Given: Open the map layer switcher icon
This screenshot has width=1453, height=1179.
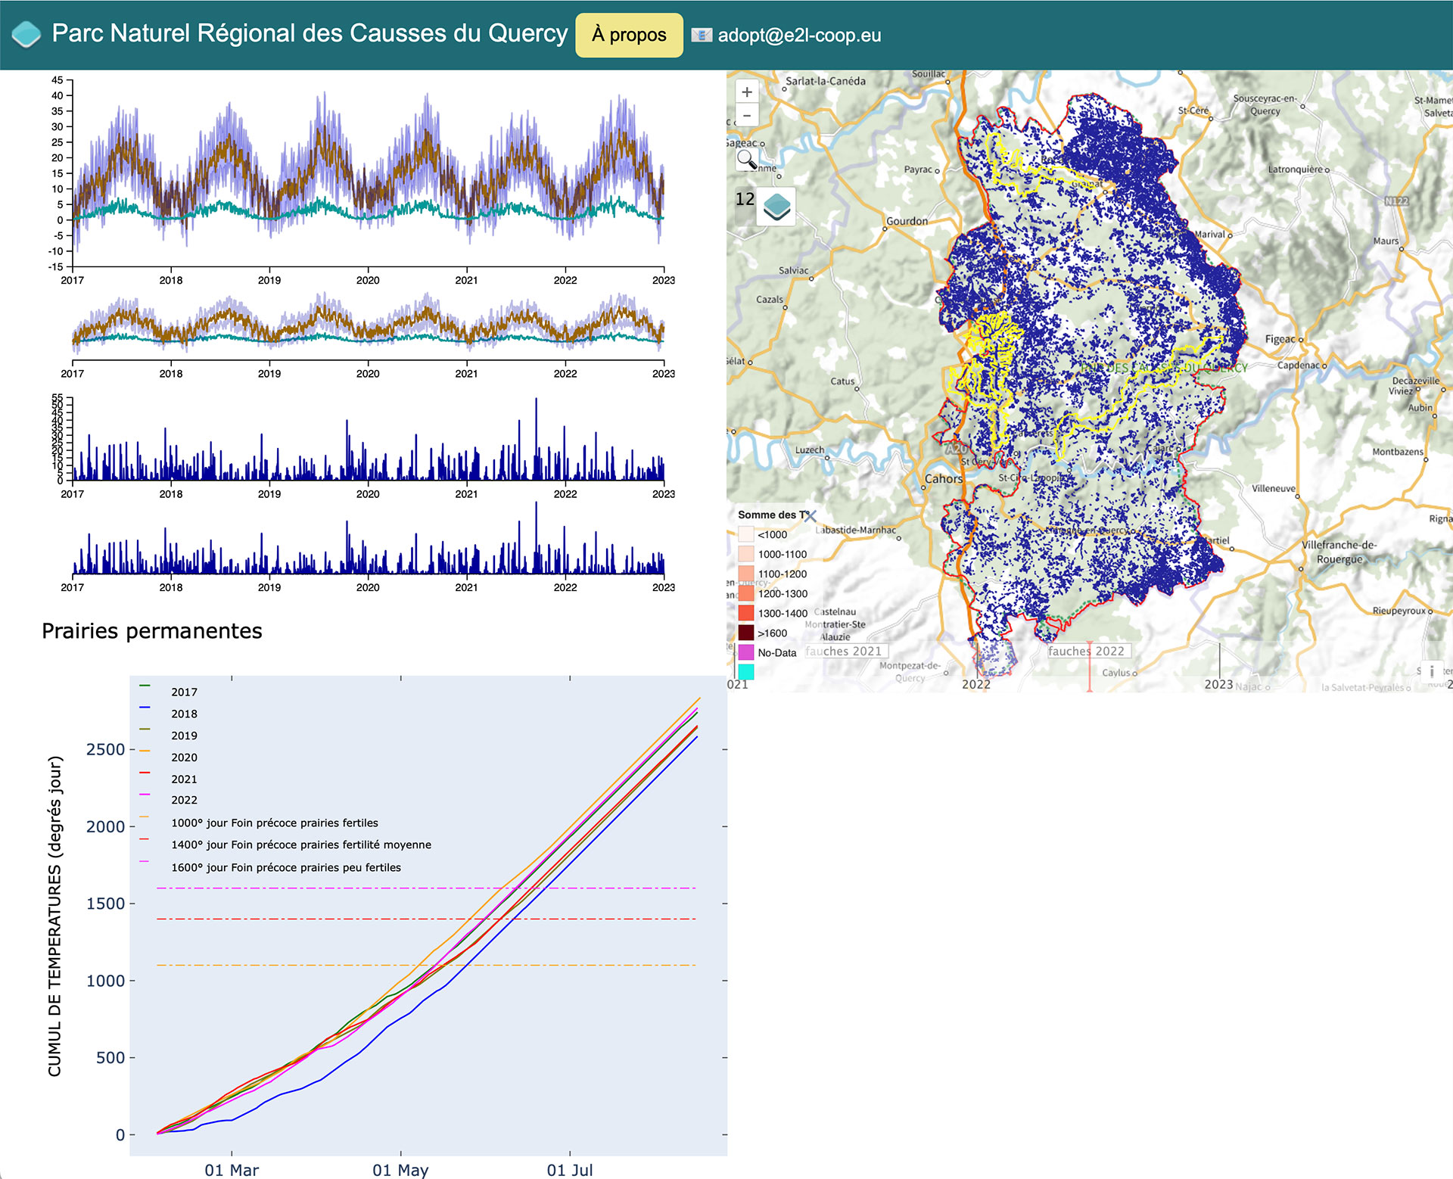Looking at the screenshot, I should click(x=776, y=206).
